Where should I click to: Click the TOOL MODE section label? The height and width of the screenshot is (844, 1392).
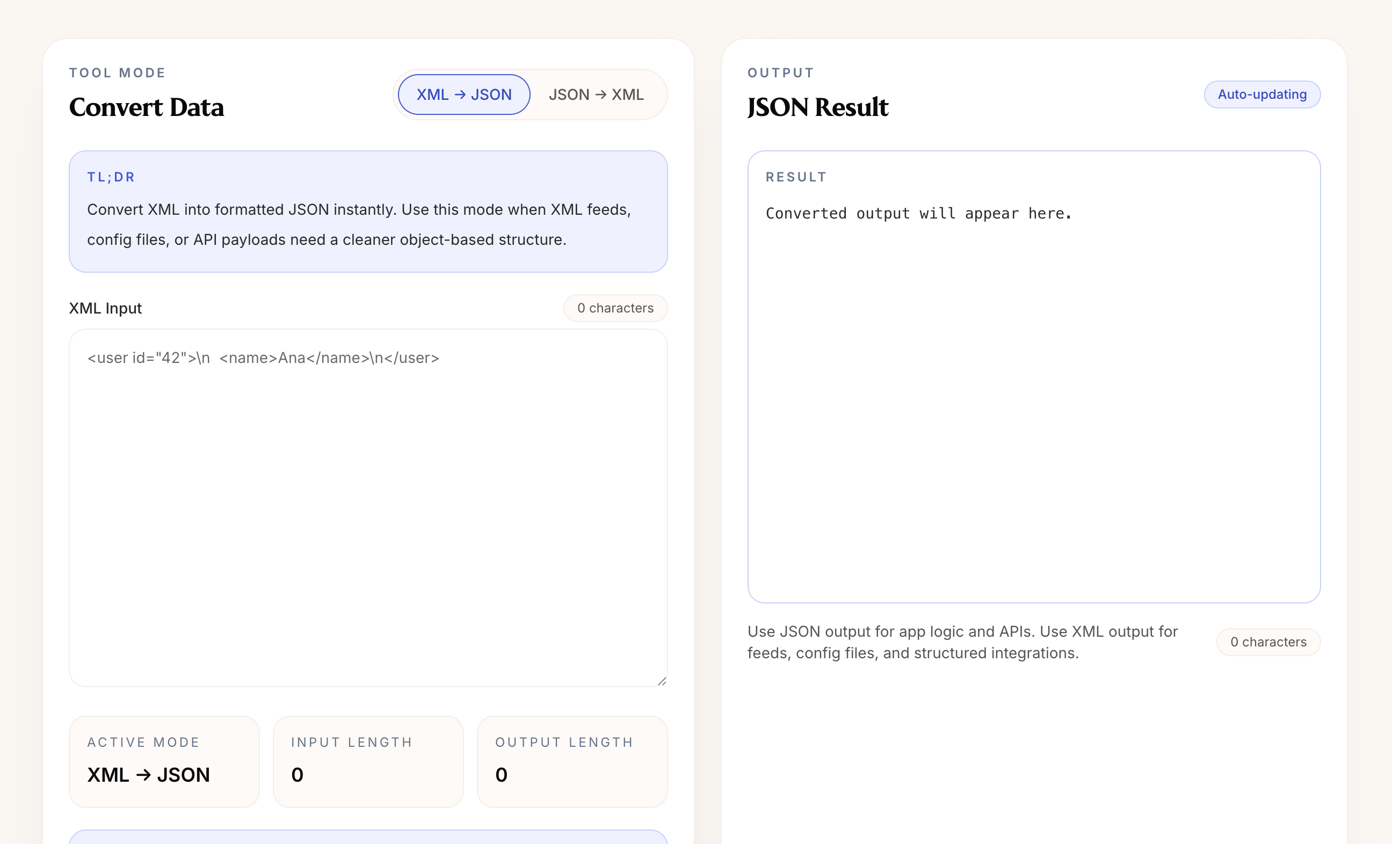[118, 72]
